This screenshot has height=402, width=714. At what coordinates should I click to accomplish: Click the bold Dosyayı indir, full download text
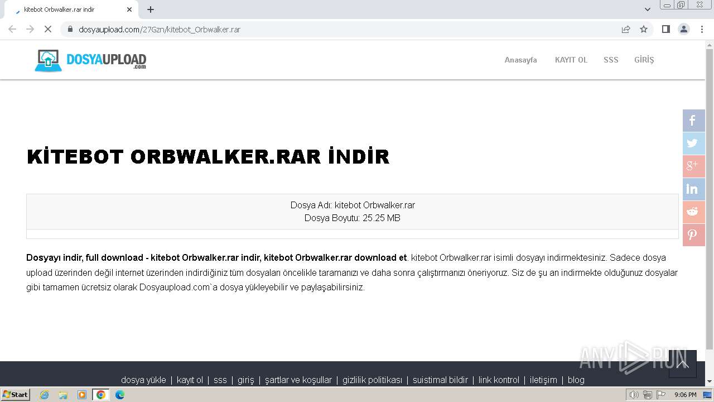pyautogui.click(x=216, y=257)
